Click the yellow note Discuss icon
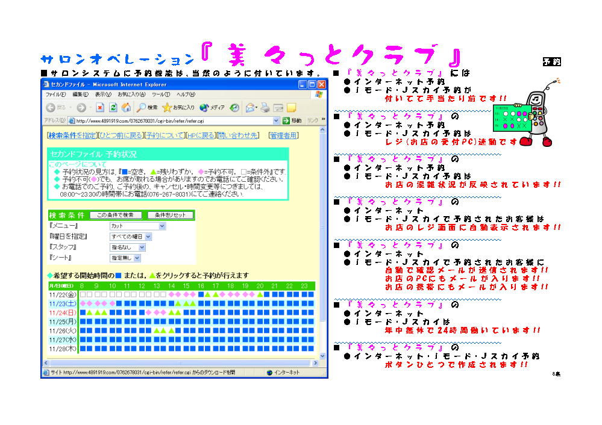Viewport: 602px width, 425px height. 292,108
